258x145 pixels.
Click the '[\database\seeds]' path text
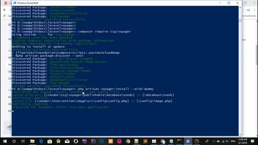158,95
